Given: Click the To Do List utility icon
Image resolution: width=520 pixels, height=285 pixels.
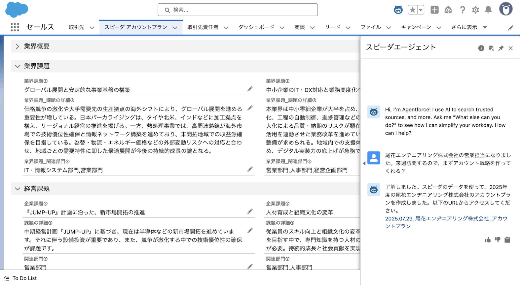Looking at the screenshot, I should pyautogui.click(x=7, y=278).
